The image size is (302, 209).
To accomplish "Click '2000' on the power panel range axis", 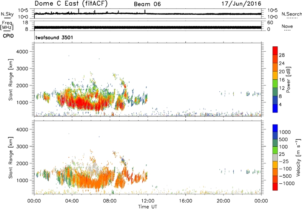I will point(22,85).
